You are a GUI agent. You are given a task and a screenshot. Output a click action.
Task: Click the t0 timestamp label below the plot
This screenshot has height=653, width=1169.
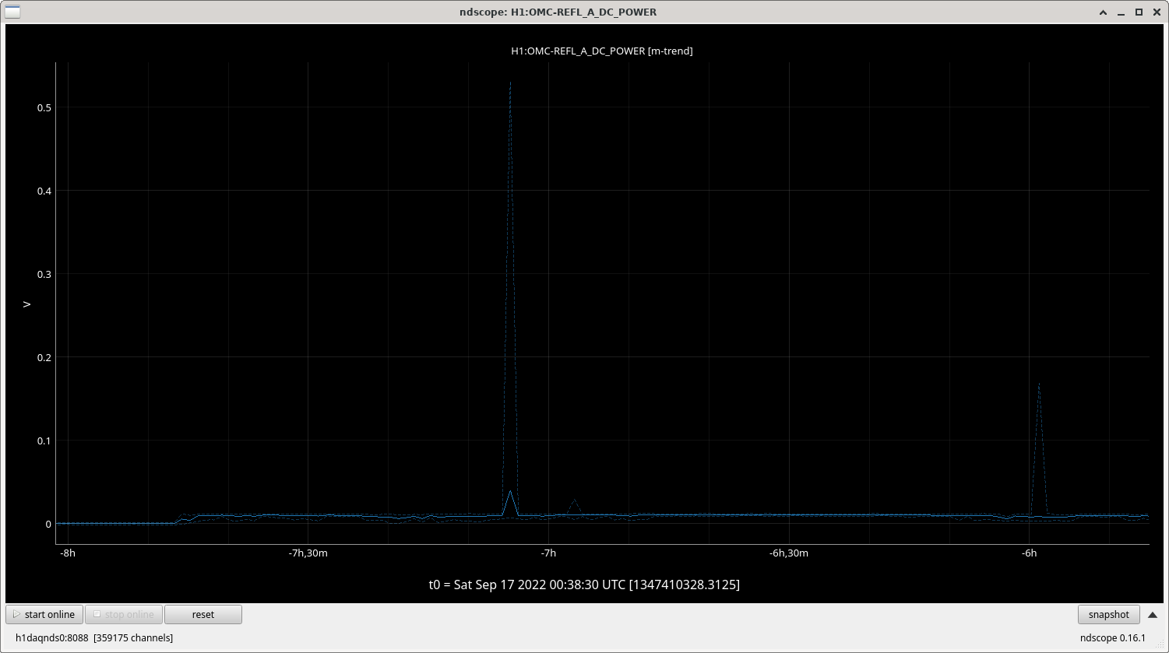point(584,585)
